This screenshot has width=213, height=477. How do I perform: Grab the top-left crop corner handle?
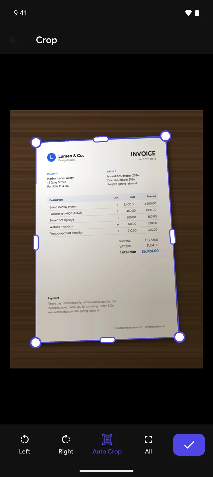pos(36,142)
